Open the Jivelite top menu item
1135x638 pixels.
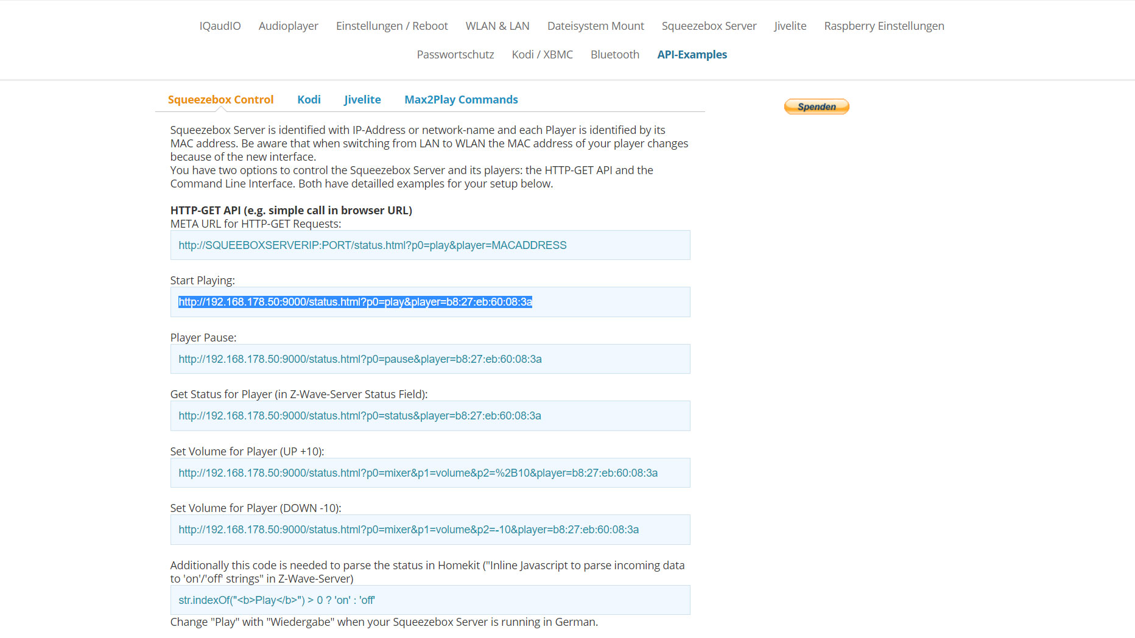pos(790,26)
